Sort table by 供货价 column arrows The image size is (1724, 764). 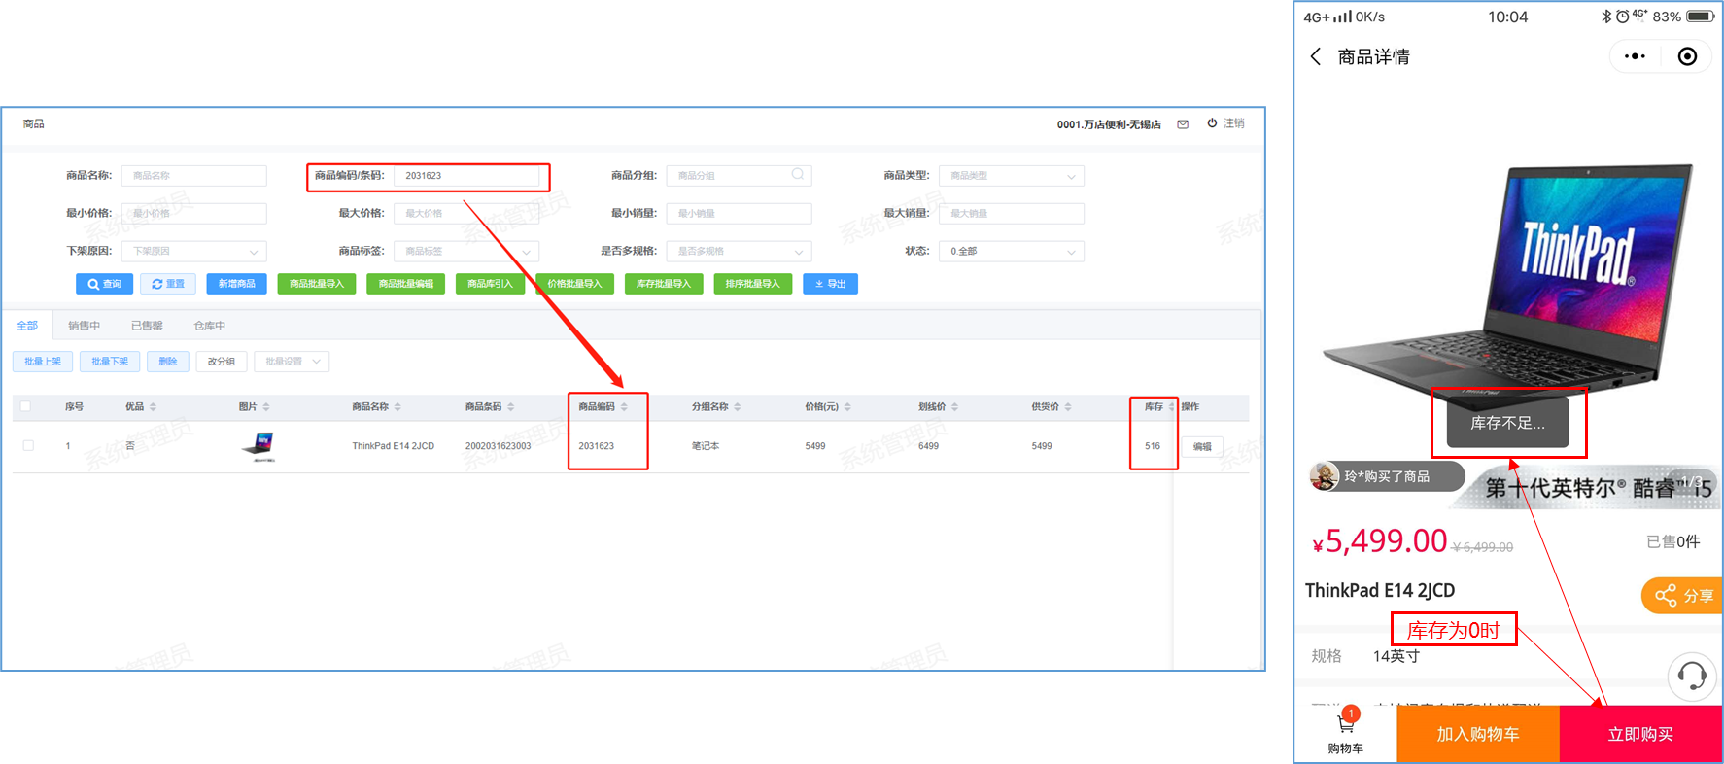pyautogui.click(x=1068, y=407)
